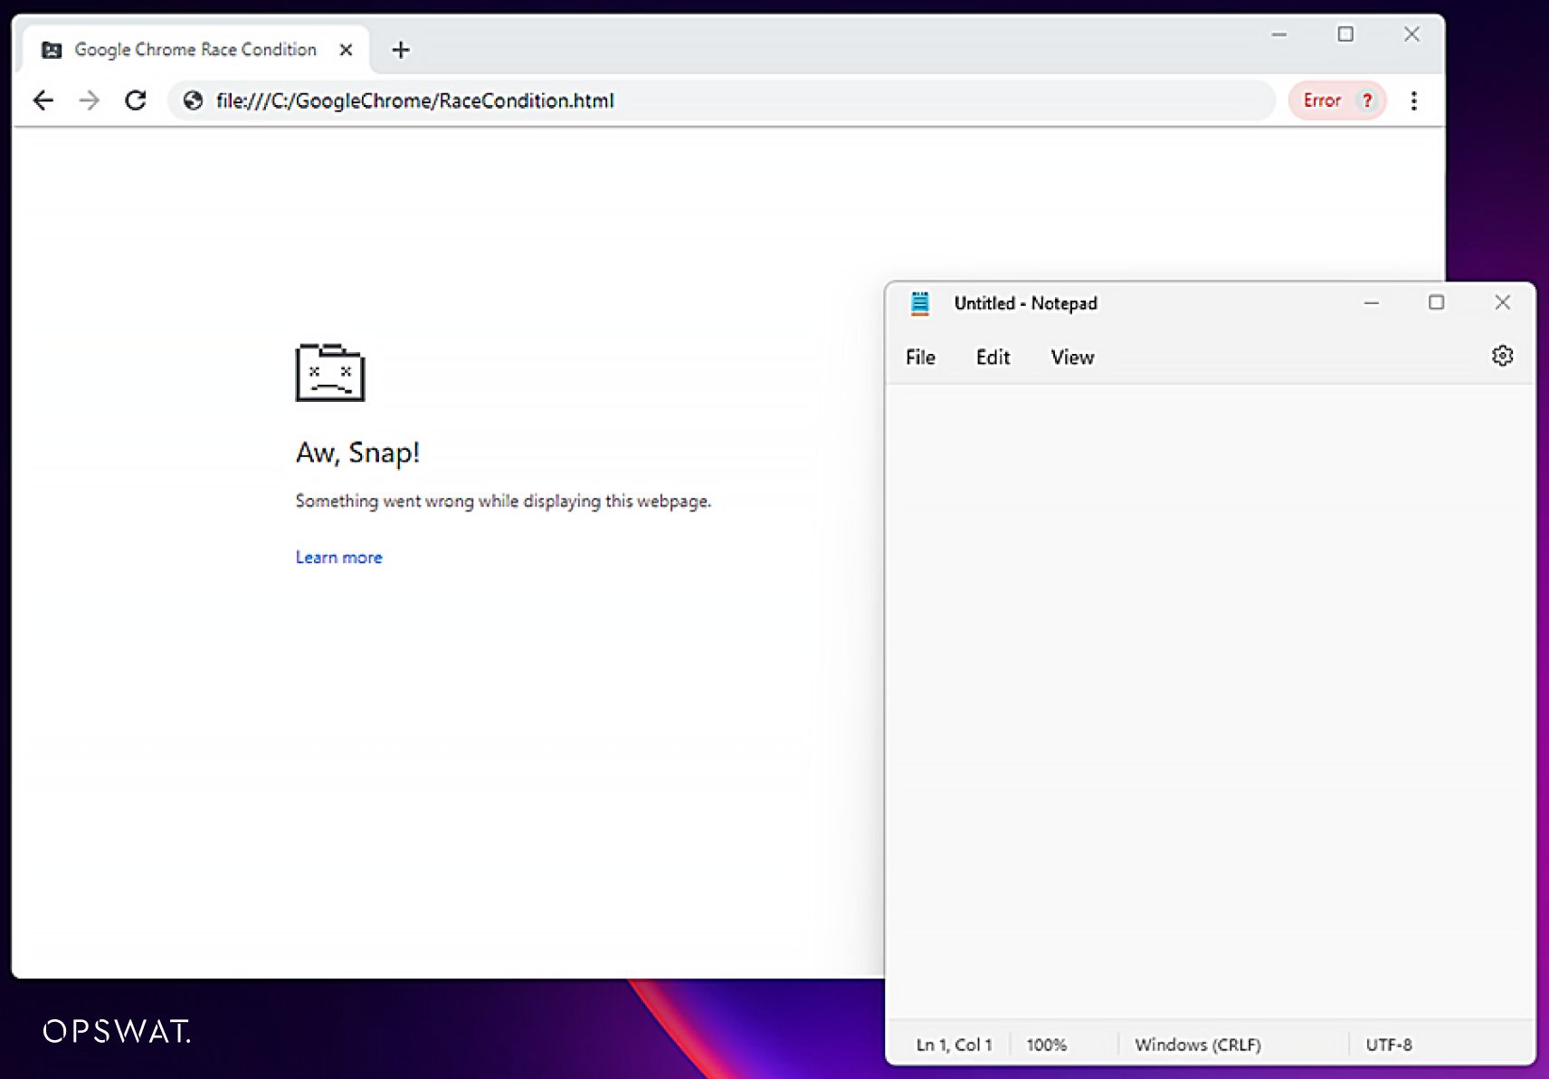This screenshot has height=1079, width=1549.
Task: Open Chrome three-dot menu
Action: [x=1413, y=100]
